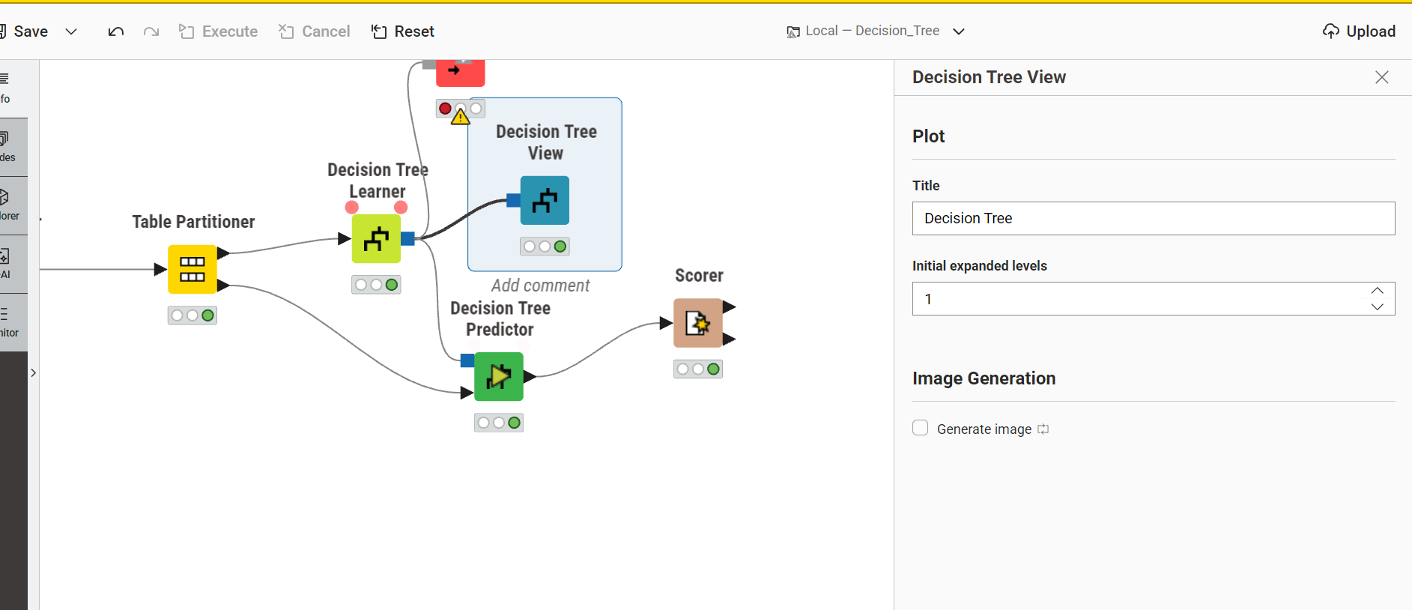This screenshot has width=1412, height=610.
Task: Click the blue model input port of Decision Tree View
Action: [x=514, y=200]
